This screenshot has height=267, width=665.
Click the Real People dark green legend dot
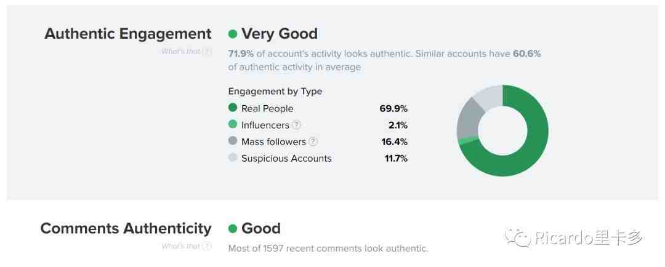click(x=232, y=108)
